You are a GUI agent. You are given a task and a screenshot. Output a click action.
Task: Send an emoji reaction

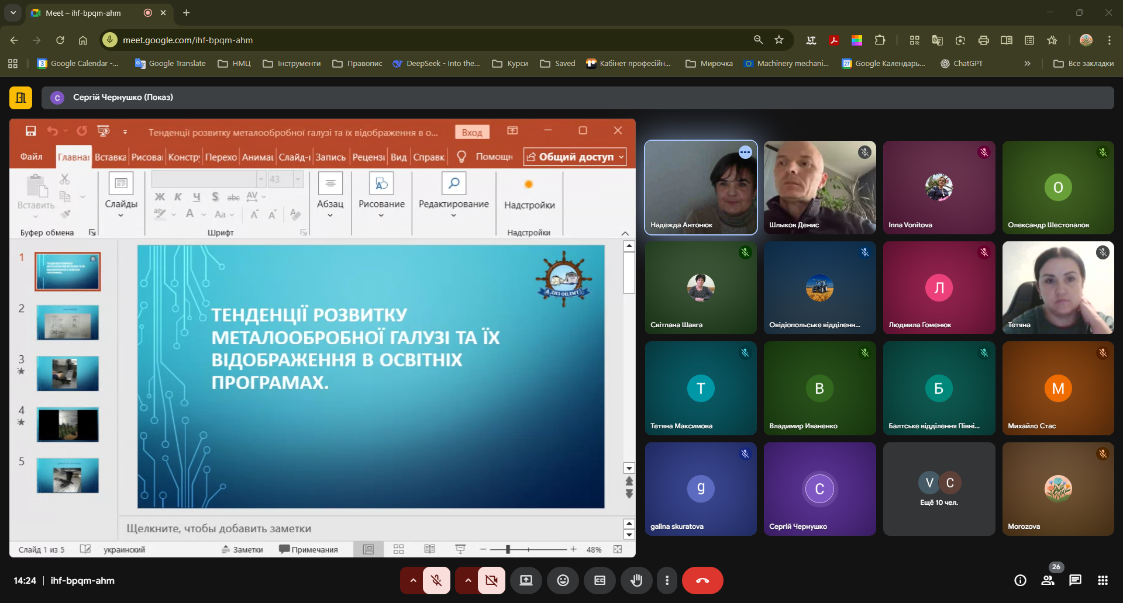point(563,580)
